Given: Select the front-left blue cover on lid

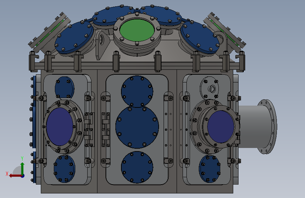Looking at the screenshot, I should (x=74, y=37).
